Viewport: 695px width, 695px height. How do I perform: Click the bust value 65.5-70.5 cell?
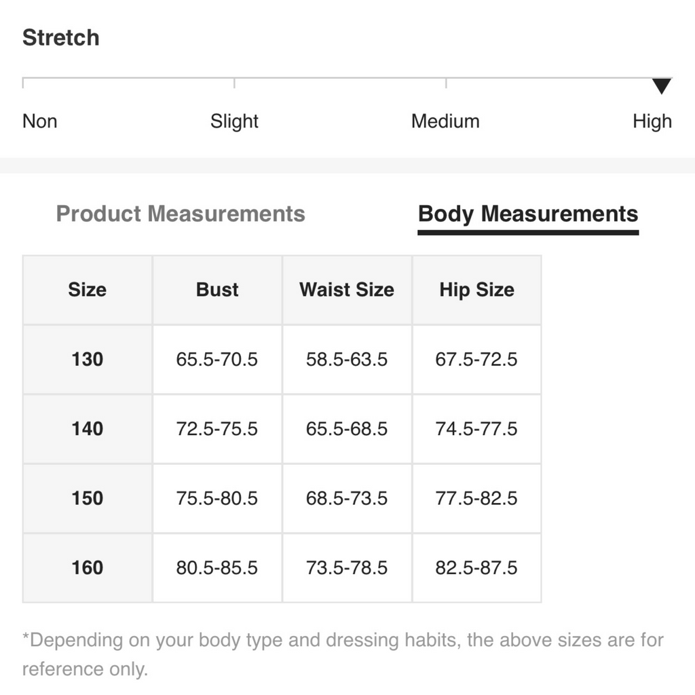click(217, 359)
